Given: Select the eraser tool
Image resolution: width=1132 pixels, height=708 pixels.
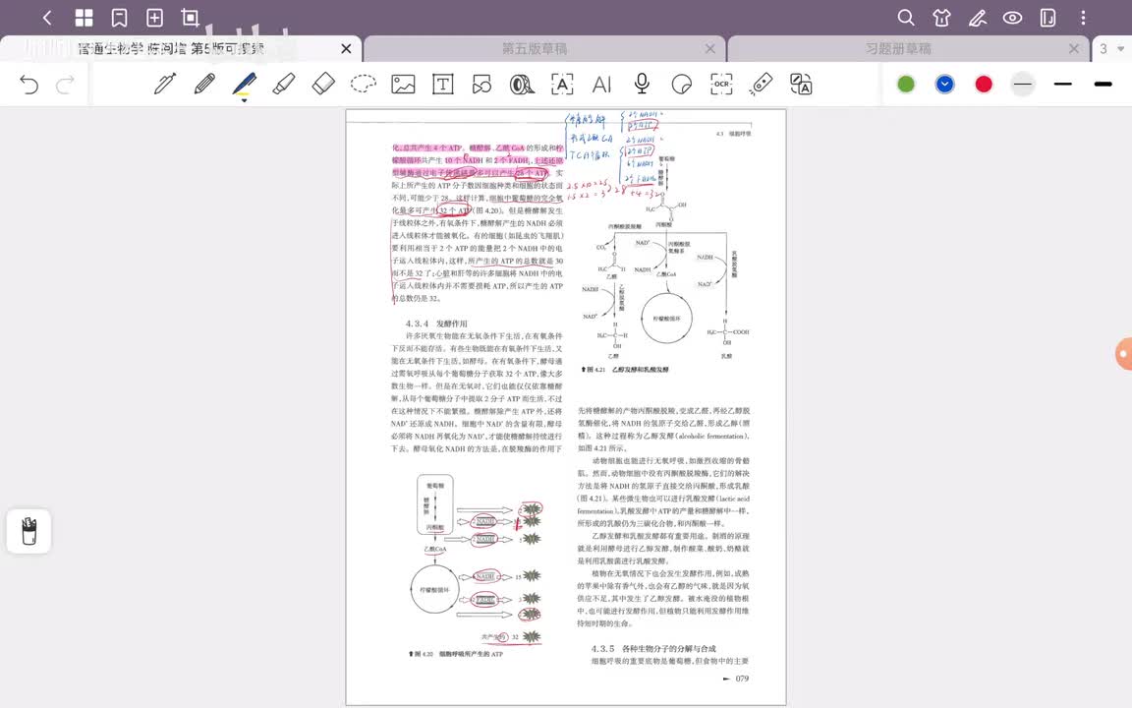Looking at the screenshot, I should click(323, 84).
